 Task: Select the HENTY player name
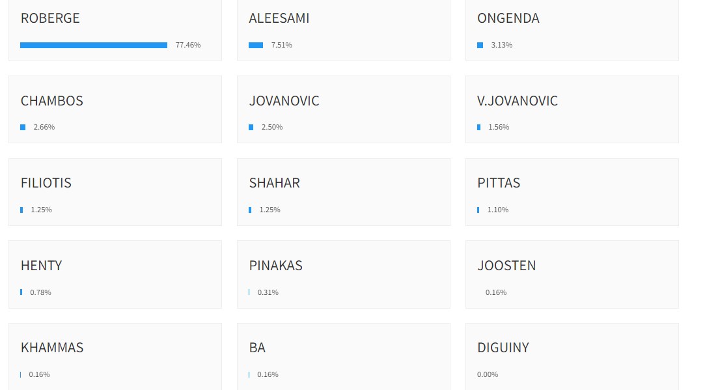(42, 266)
